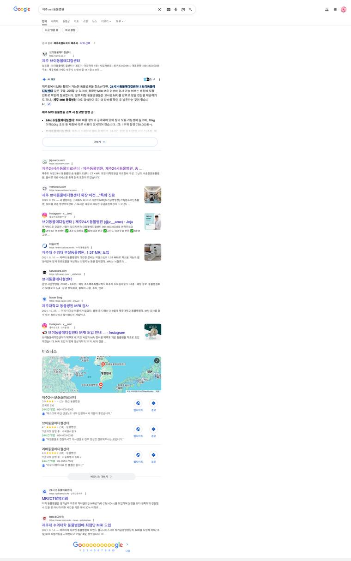Switch to the 뉴스 tab
The image size is (351, 561).
(x=95, y=21)
